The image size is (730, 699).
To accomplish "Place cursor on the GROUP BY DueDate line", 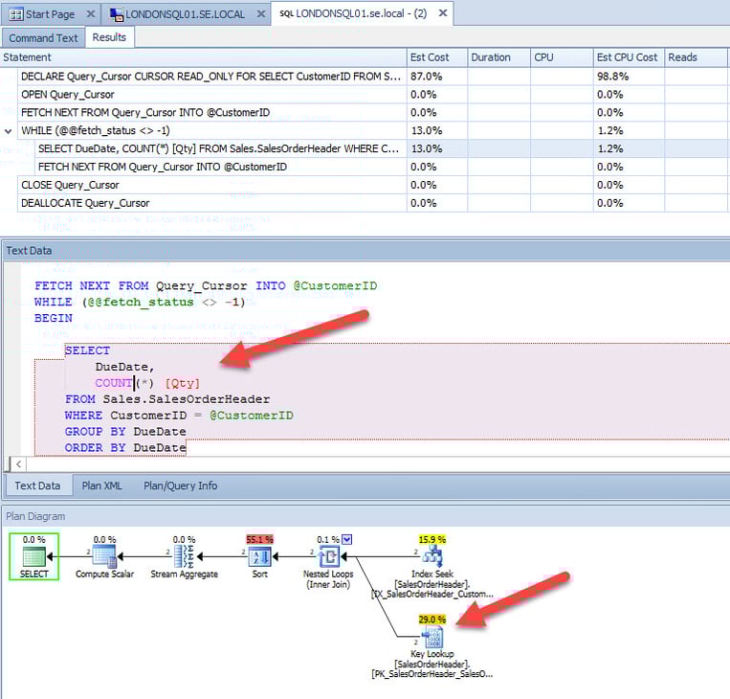I will 125,432.
